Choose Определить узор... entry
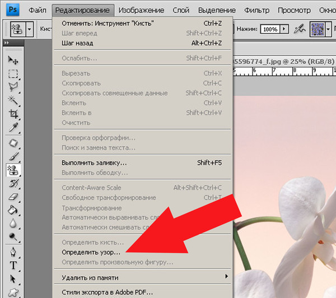Screen dimensions: 336x298 [142, 252]
